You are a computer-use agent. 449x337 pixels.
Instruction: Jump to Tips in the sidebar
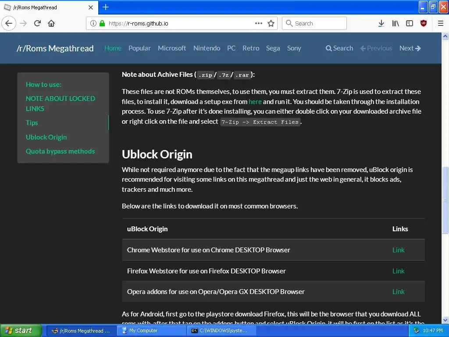32,123
